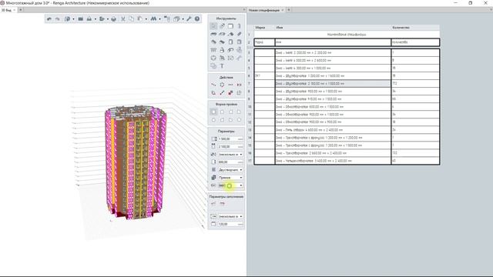Select row number 17 in the specification
Screen dimensions: 493x277
[250, 161]
